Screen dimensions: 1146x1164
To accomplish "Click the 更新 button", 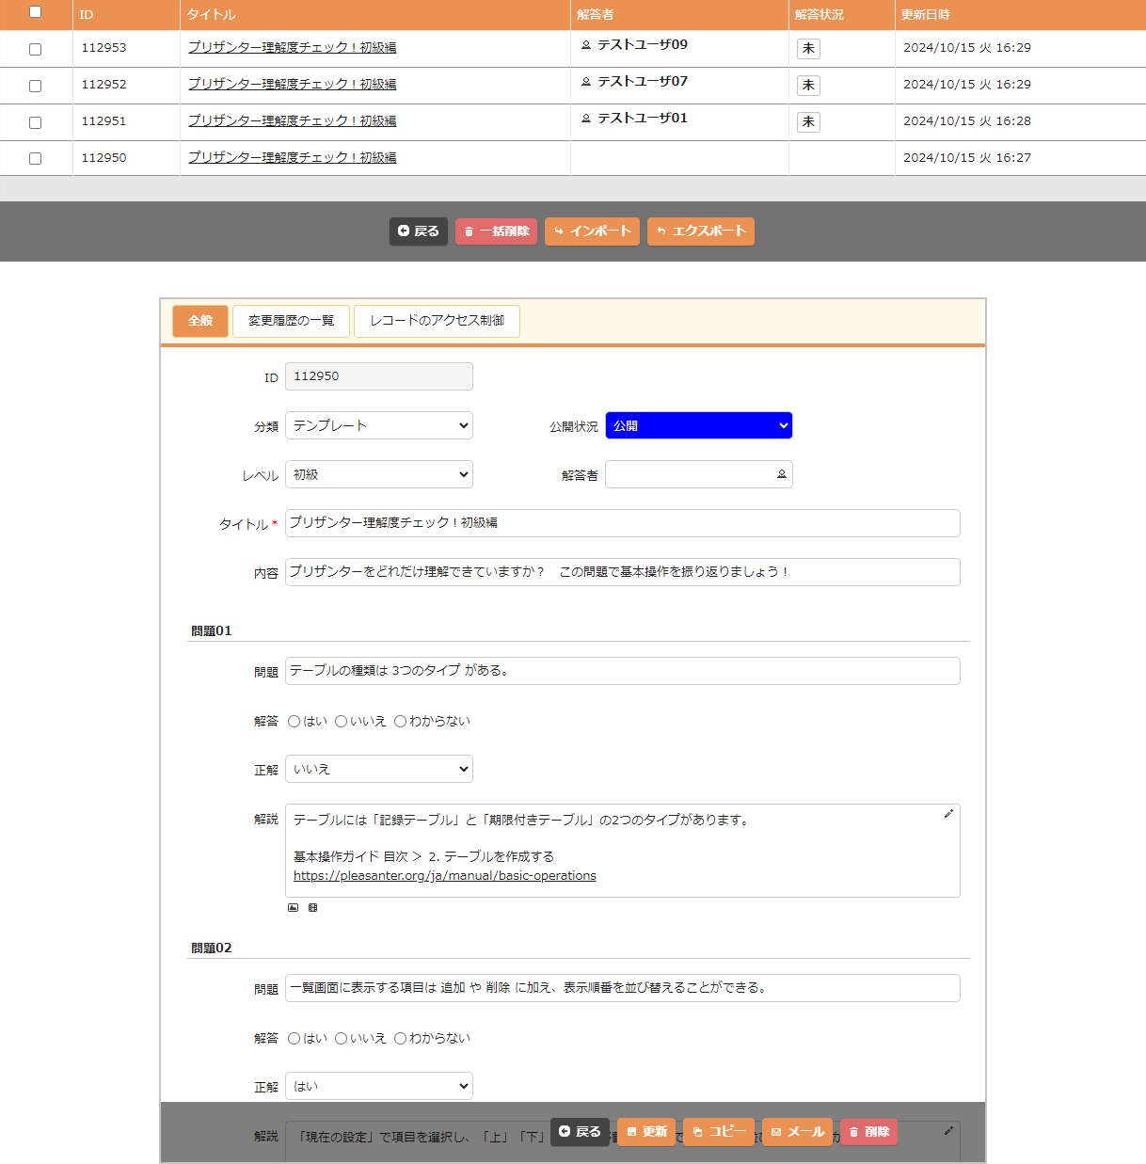I will click(646, 1132).
